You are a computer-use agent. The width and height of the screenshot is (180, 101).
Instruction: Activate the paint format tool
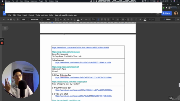click(x=17, y=19)
